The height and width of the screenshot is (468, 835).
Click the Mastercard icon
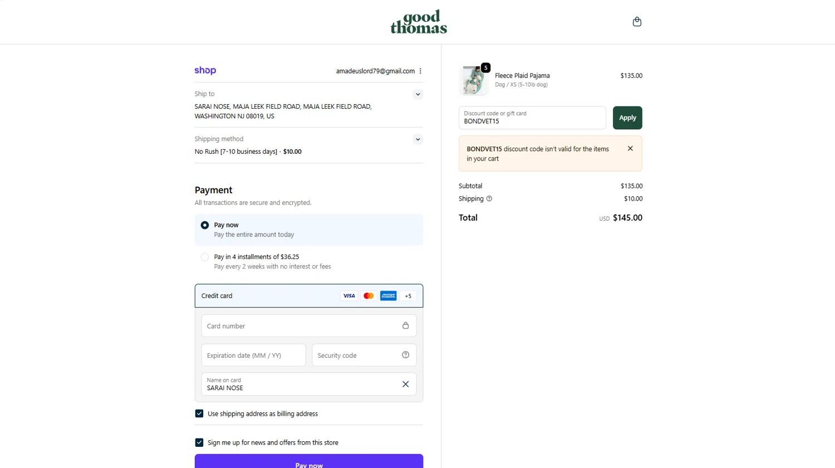369,296
